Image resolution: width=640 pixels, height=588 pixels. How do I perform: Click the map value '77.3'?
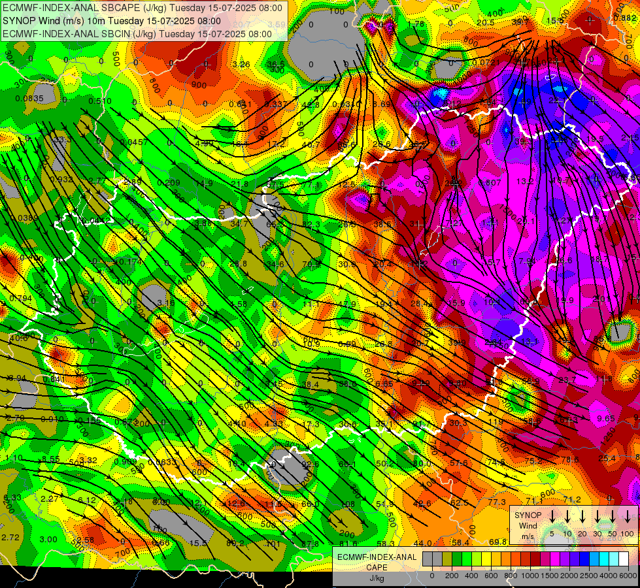(497, 502)
